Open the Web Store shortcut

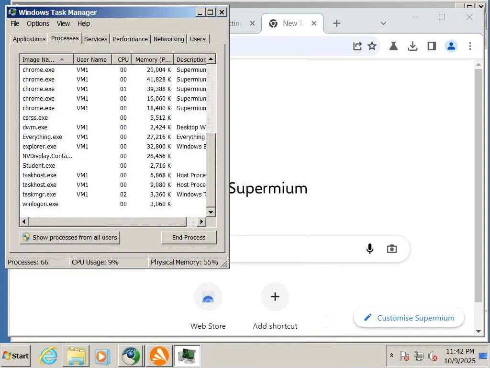coord(208,297)
